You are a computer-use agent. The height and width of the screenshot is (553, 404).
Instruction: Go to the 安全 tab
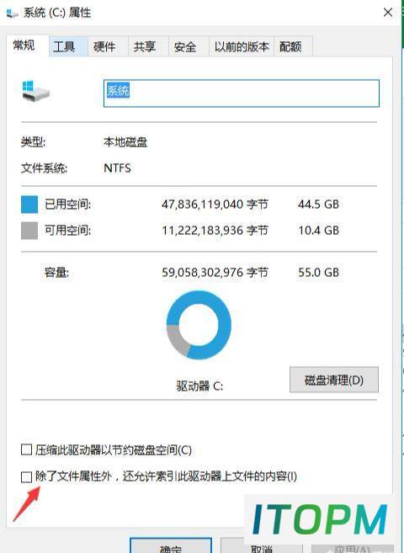pos(189,46)
